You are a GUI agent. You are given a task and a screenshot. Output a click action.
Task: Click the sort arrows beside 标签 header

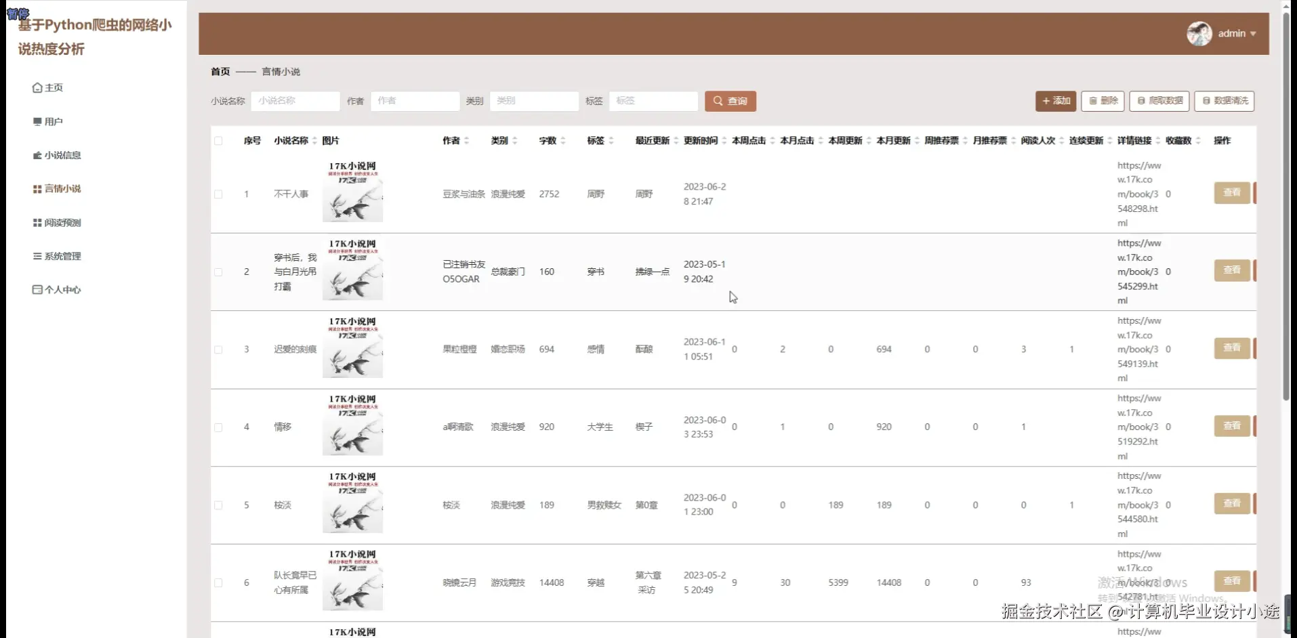point(611,141)
